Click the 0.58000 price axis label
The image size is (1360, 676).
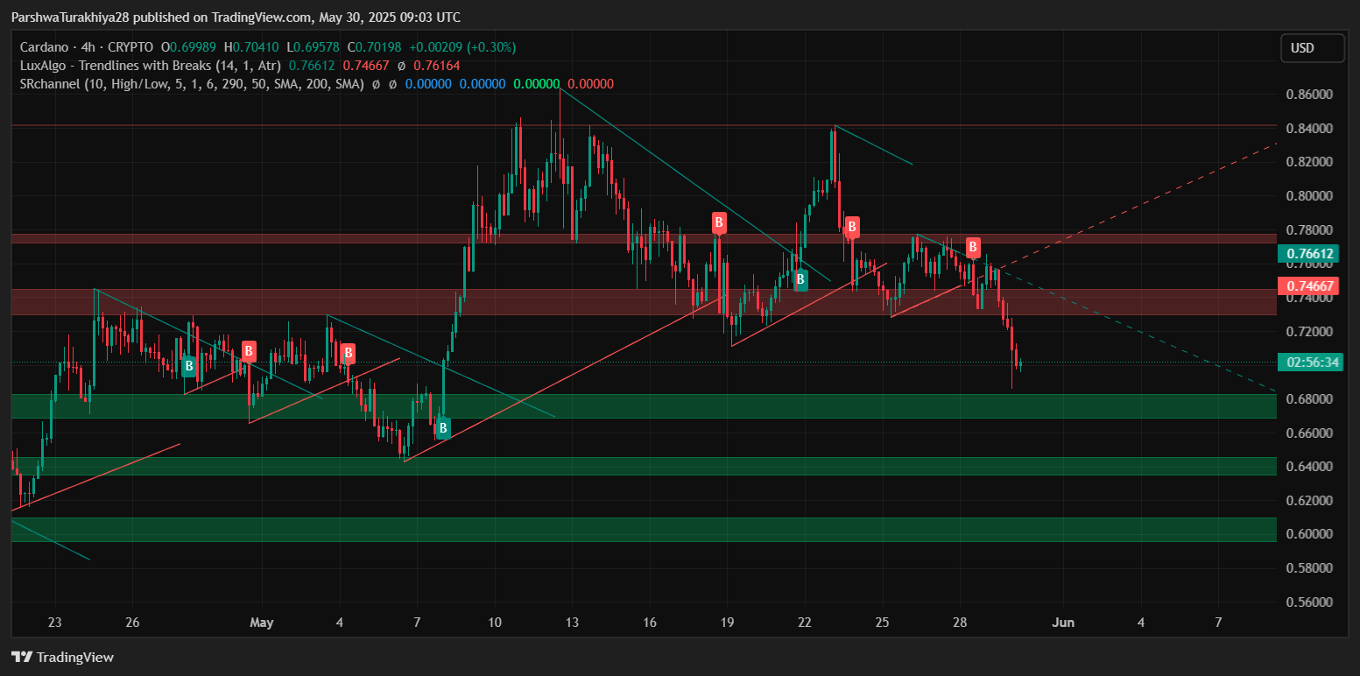(1309, 568)
